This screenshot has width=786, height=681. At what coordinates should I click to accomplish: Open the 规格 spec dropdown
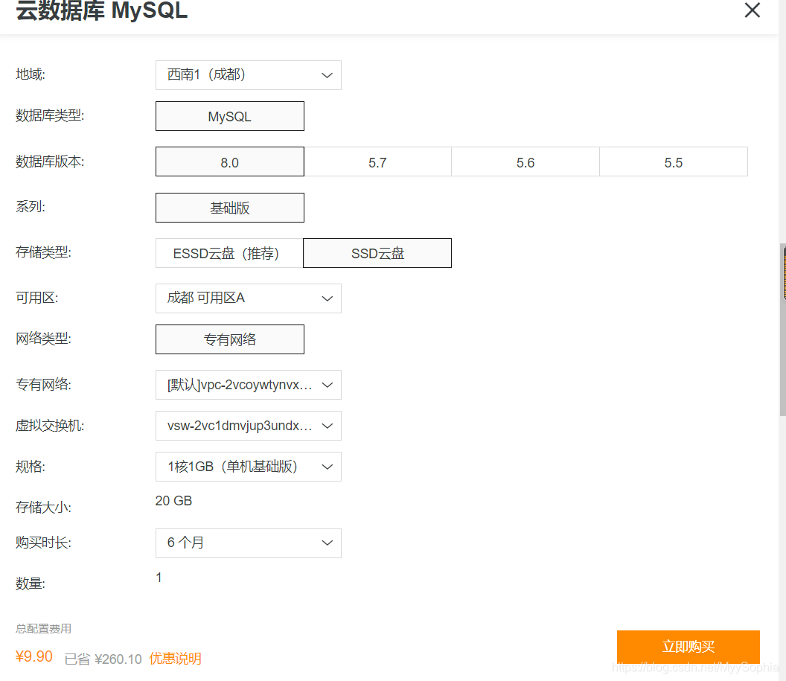(x=248, y=467)
